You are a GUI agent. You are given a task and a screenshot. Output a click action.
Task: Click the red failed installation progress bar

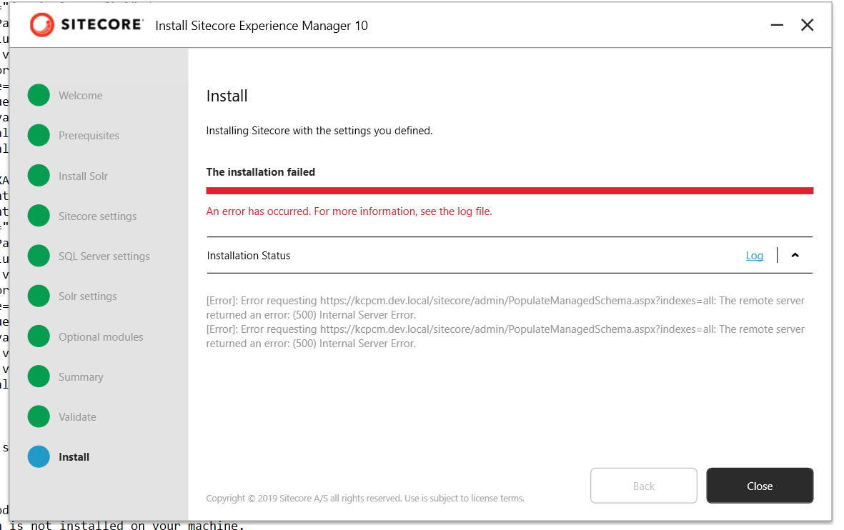(510, 191)
